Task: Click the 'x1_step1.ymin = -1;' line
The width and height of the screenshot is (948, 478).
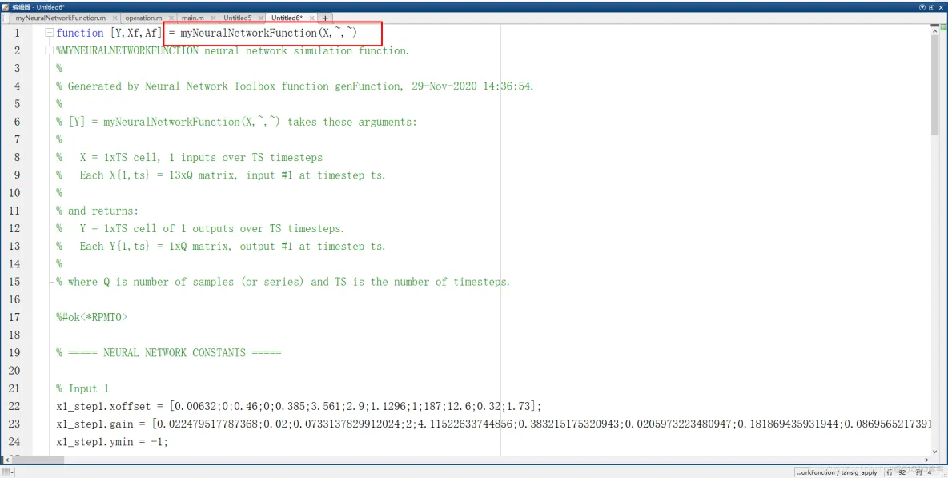Action: click(112, 442)
